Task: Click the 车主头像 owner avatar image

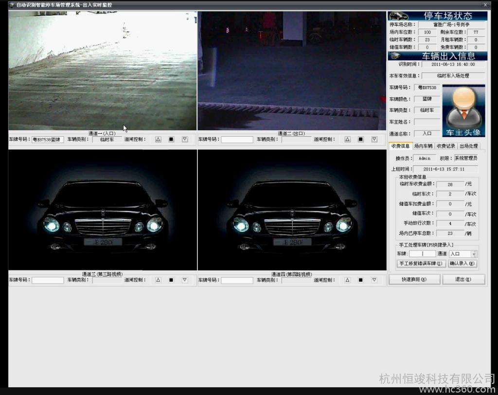Action: [463, 111]
